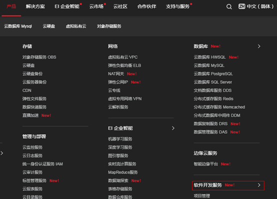Open 虚拟专用网络 VPN
This screenshot has width=277, height=199.
point(124,99)
